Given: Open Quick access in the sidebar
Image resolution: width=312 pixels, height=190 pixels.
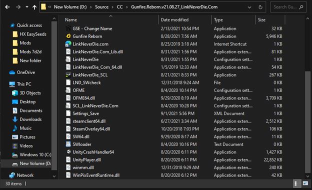Looking at the screenshot, I should pyautogui.click(x=29, y=25).
